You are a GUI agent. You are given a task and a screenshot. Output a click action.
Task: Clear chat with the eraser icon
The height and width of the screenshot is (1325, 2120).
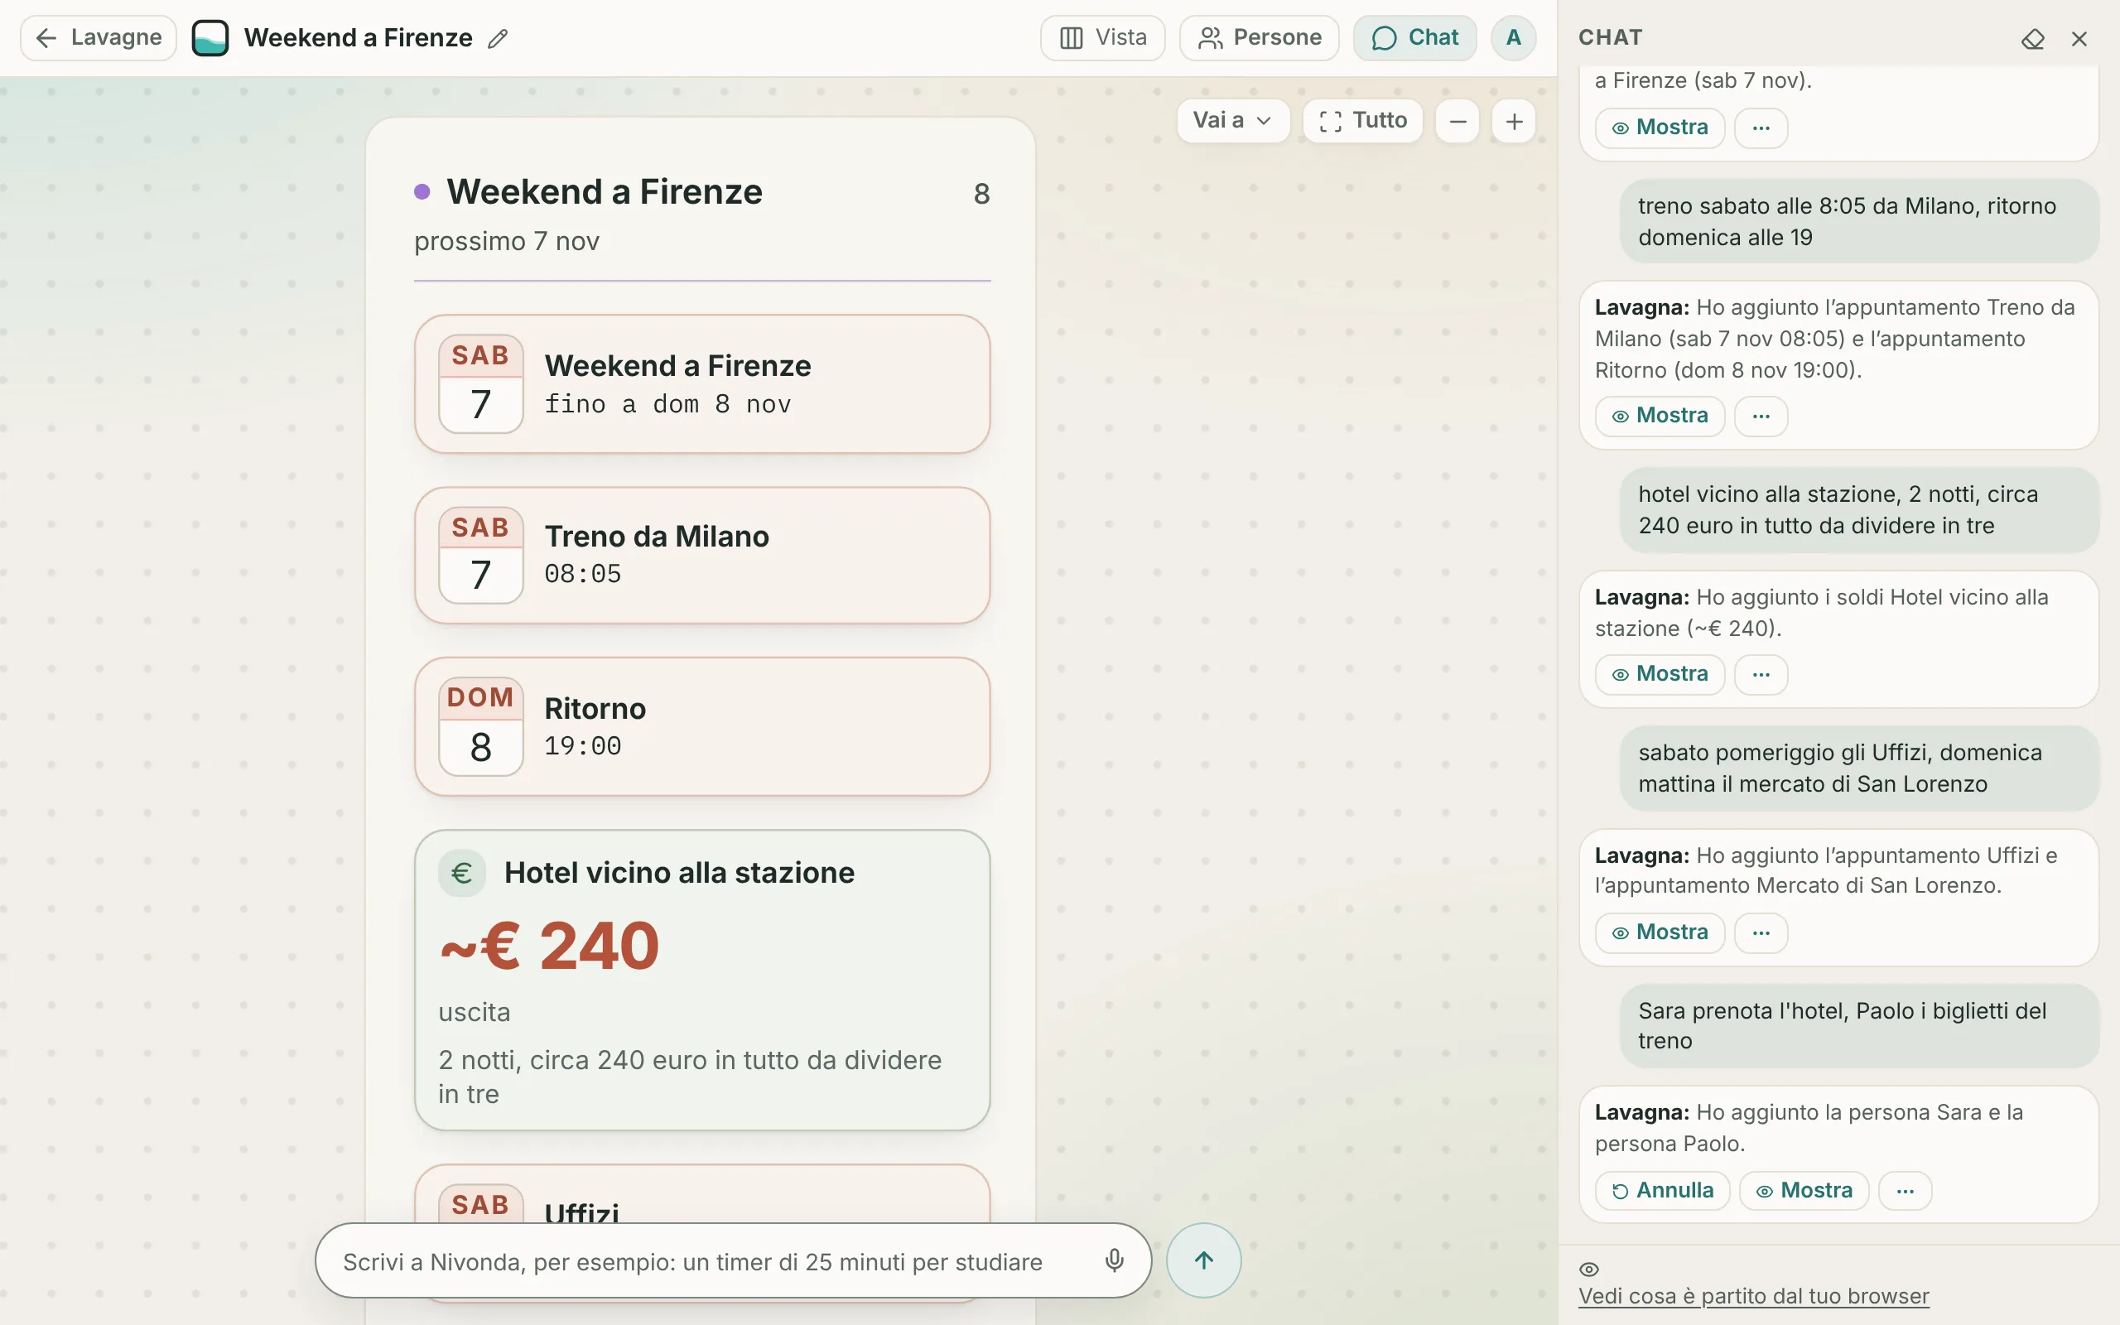tap(2032, 39)
